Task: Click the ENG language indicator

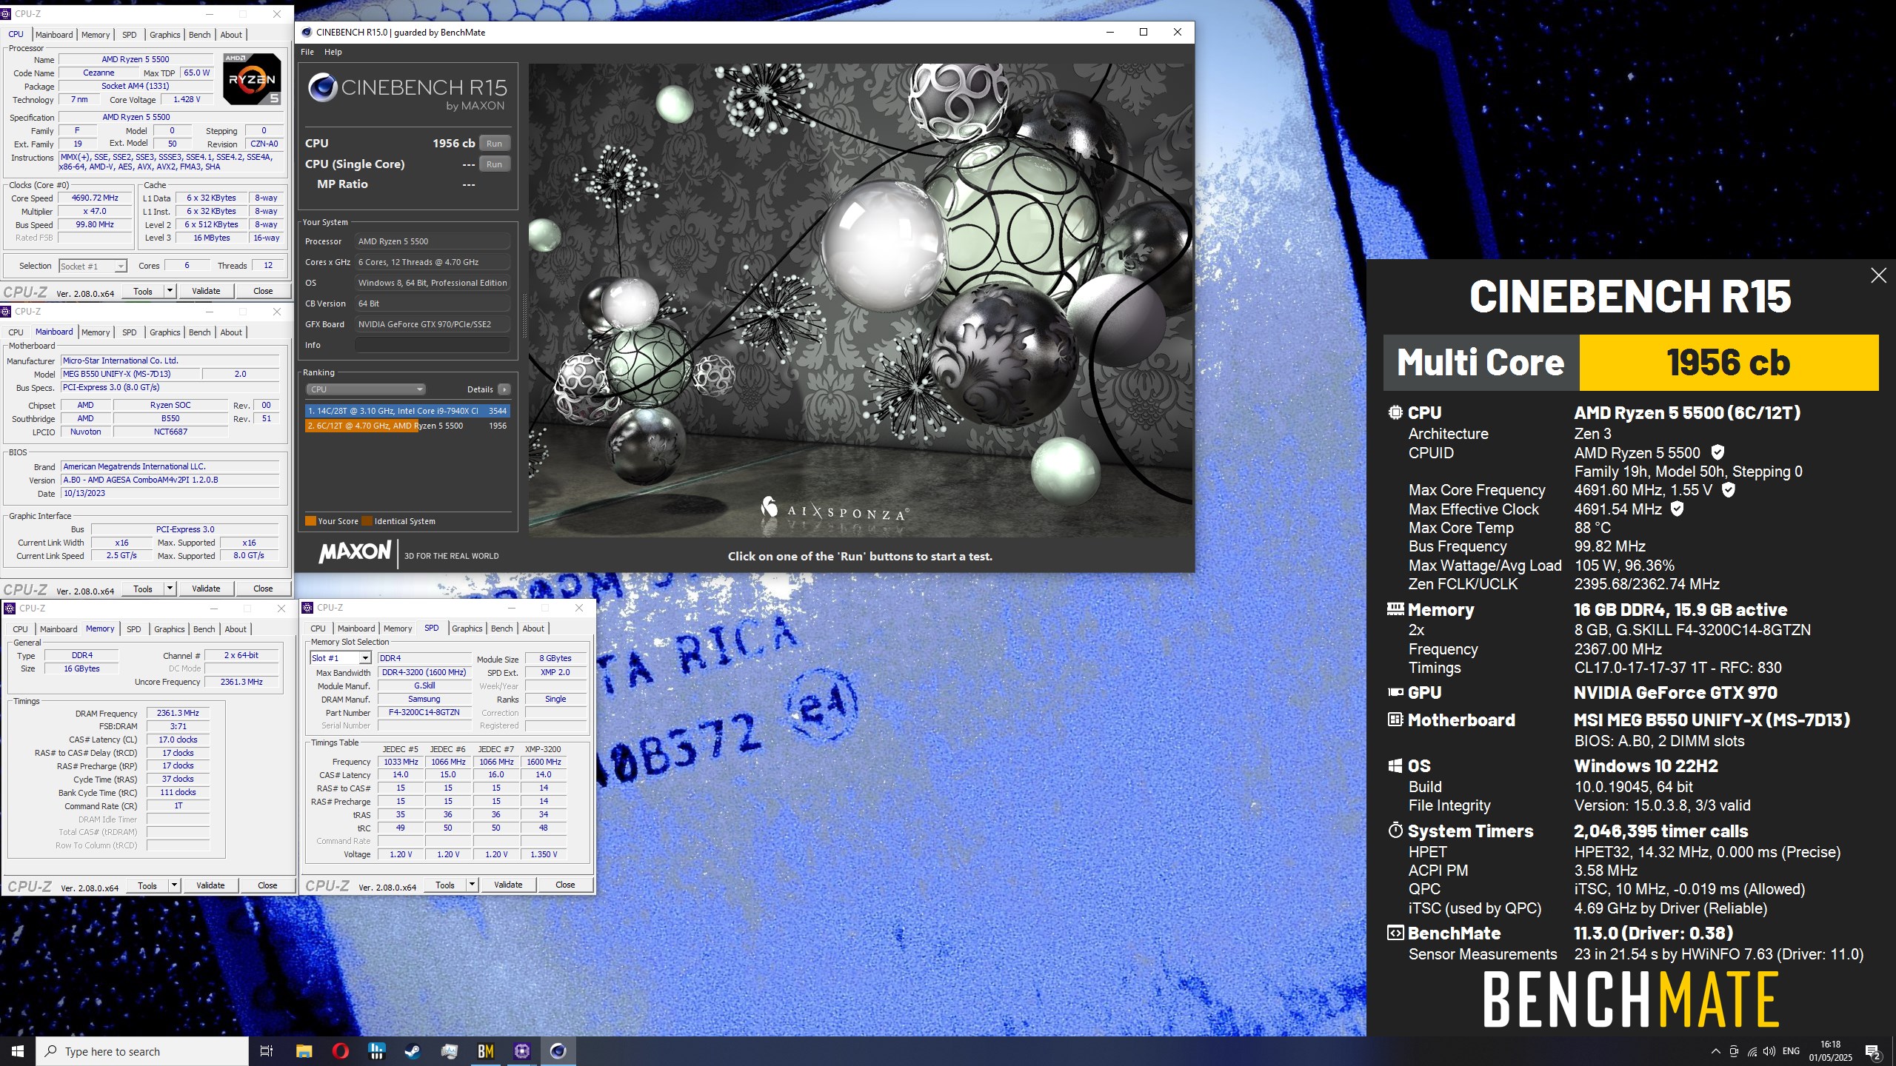Action: tap(1791, 1051)
